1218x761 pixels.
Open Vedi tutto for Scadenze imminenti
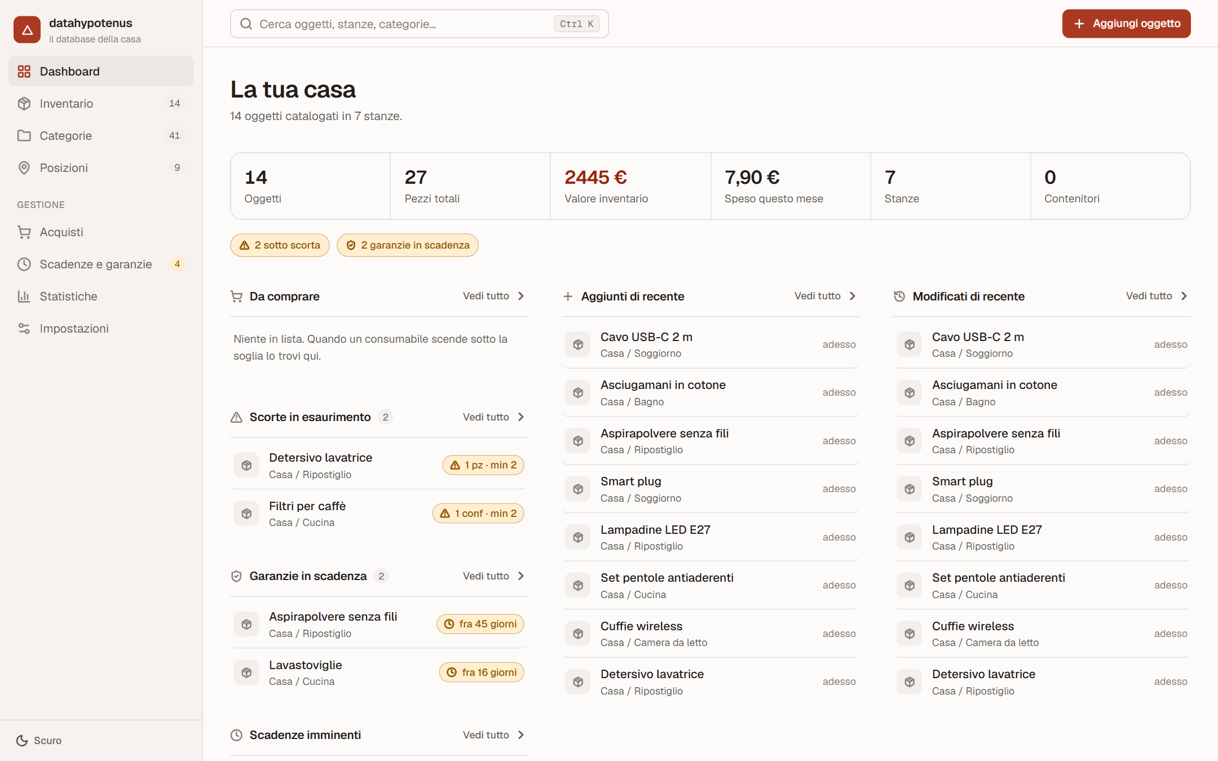pos(494,735)
